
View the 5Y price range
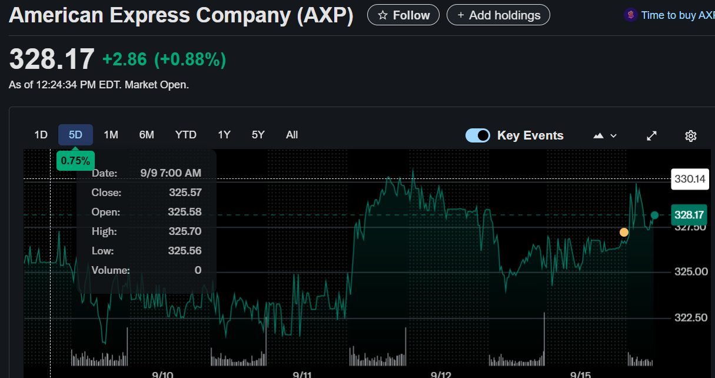pyautogui.click(x=258, y=135)
